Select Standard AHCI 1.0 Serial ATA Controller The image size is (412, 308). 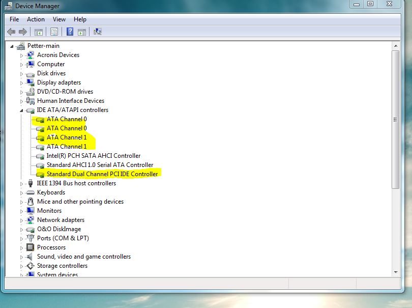click(x=100, y=165)
